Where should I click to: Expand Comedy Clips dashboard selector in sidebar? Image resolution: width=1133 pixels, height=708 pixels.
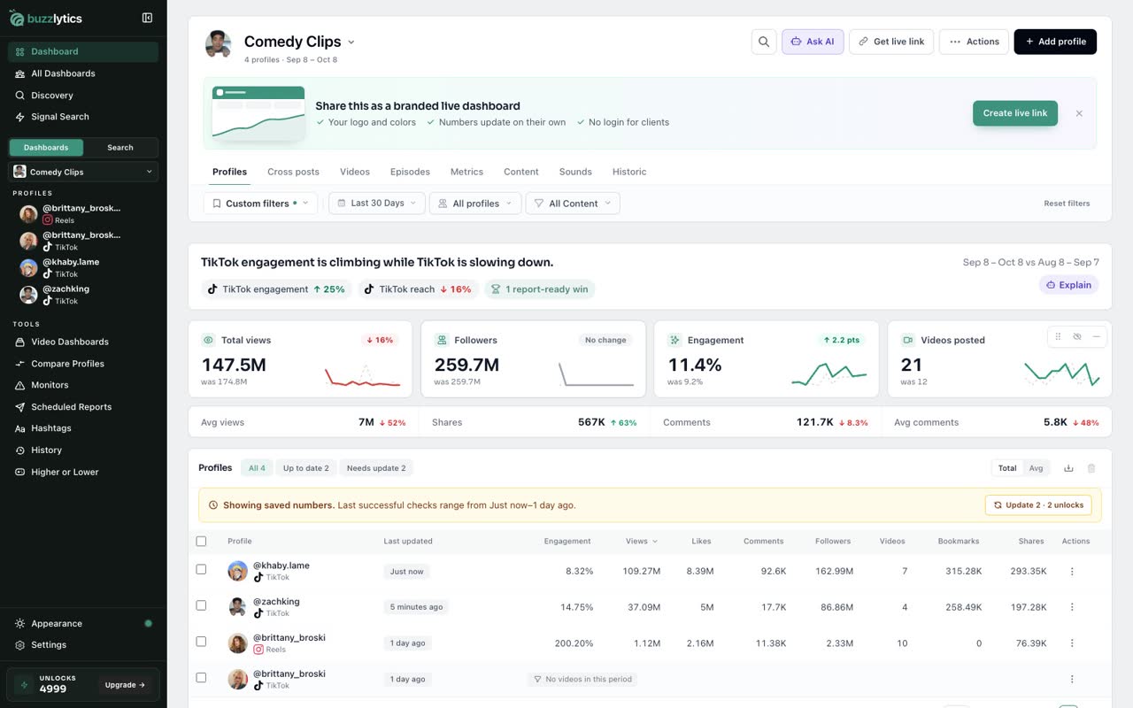83,172
